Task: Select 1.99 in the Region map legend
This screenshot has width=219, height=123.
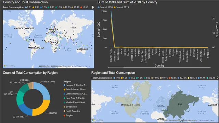Action: tap(147, 78)
